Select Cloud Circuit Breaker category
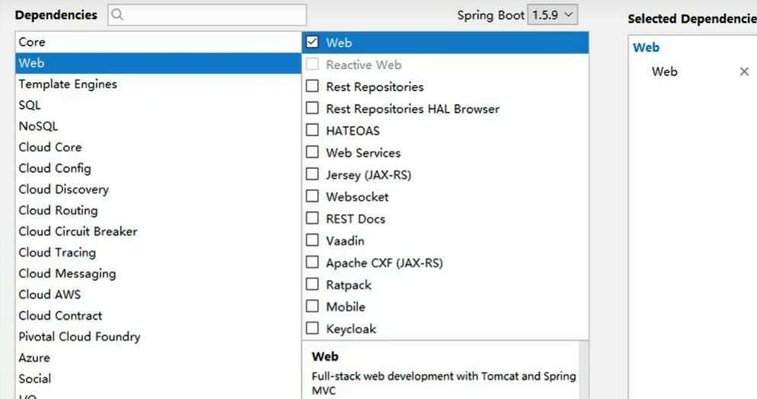757x399 pixels. [159, 231]
